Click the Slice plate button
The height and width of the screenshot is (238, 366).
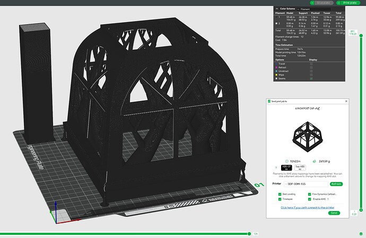[324, 3]
